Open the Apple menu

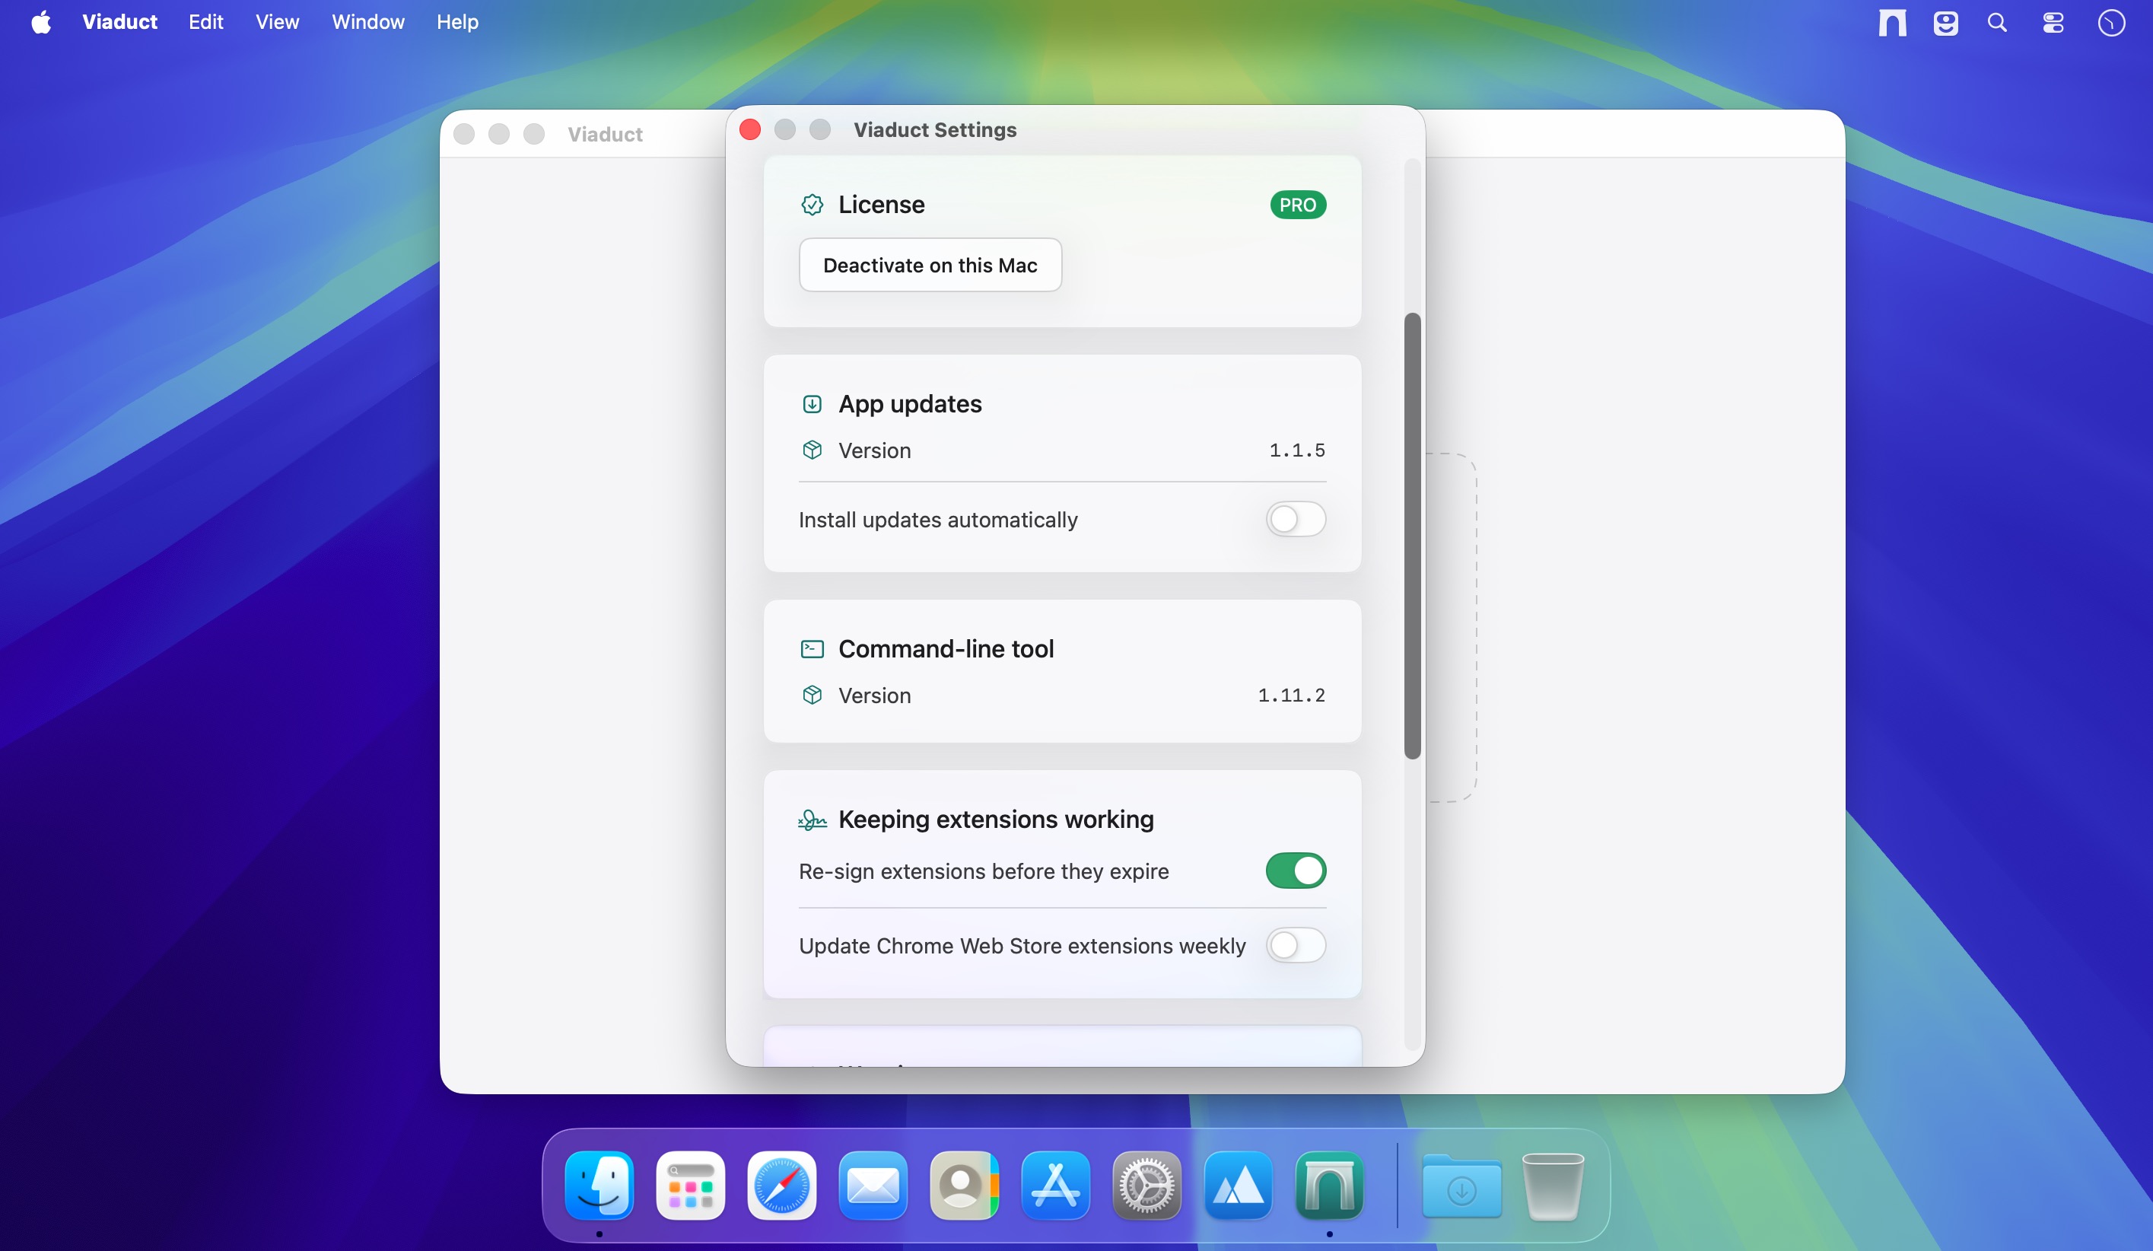pyautogui.click(x=41, y=22)
